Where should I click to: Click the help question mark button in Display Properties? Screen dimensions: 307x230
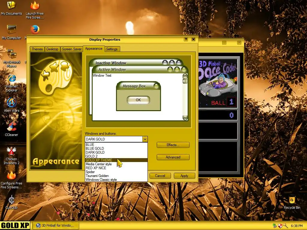pyautogui.click(x=186, y=39)
